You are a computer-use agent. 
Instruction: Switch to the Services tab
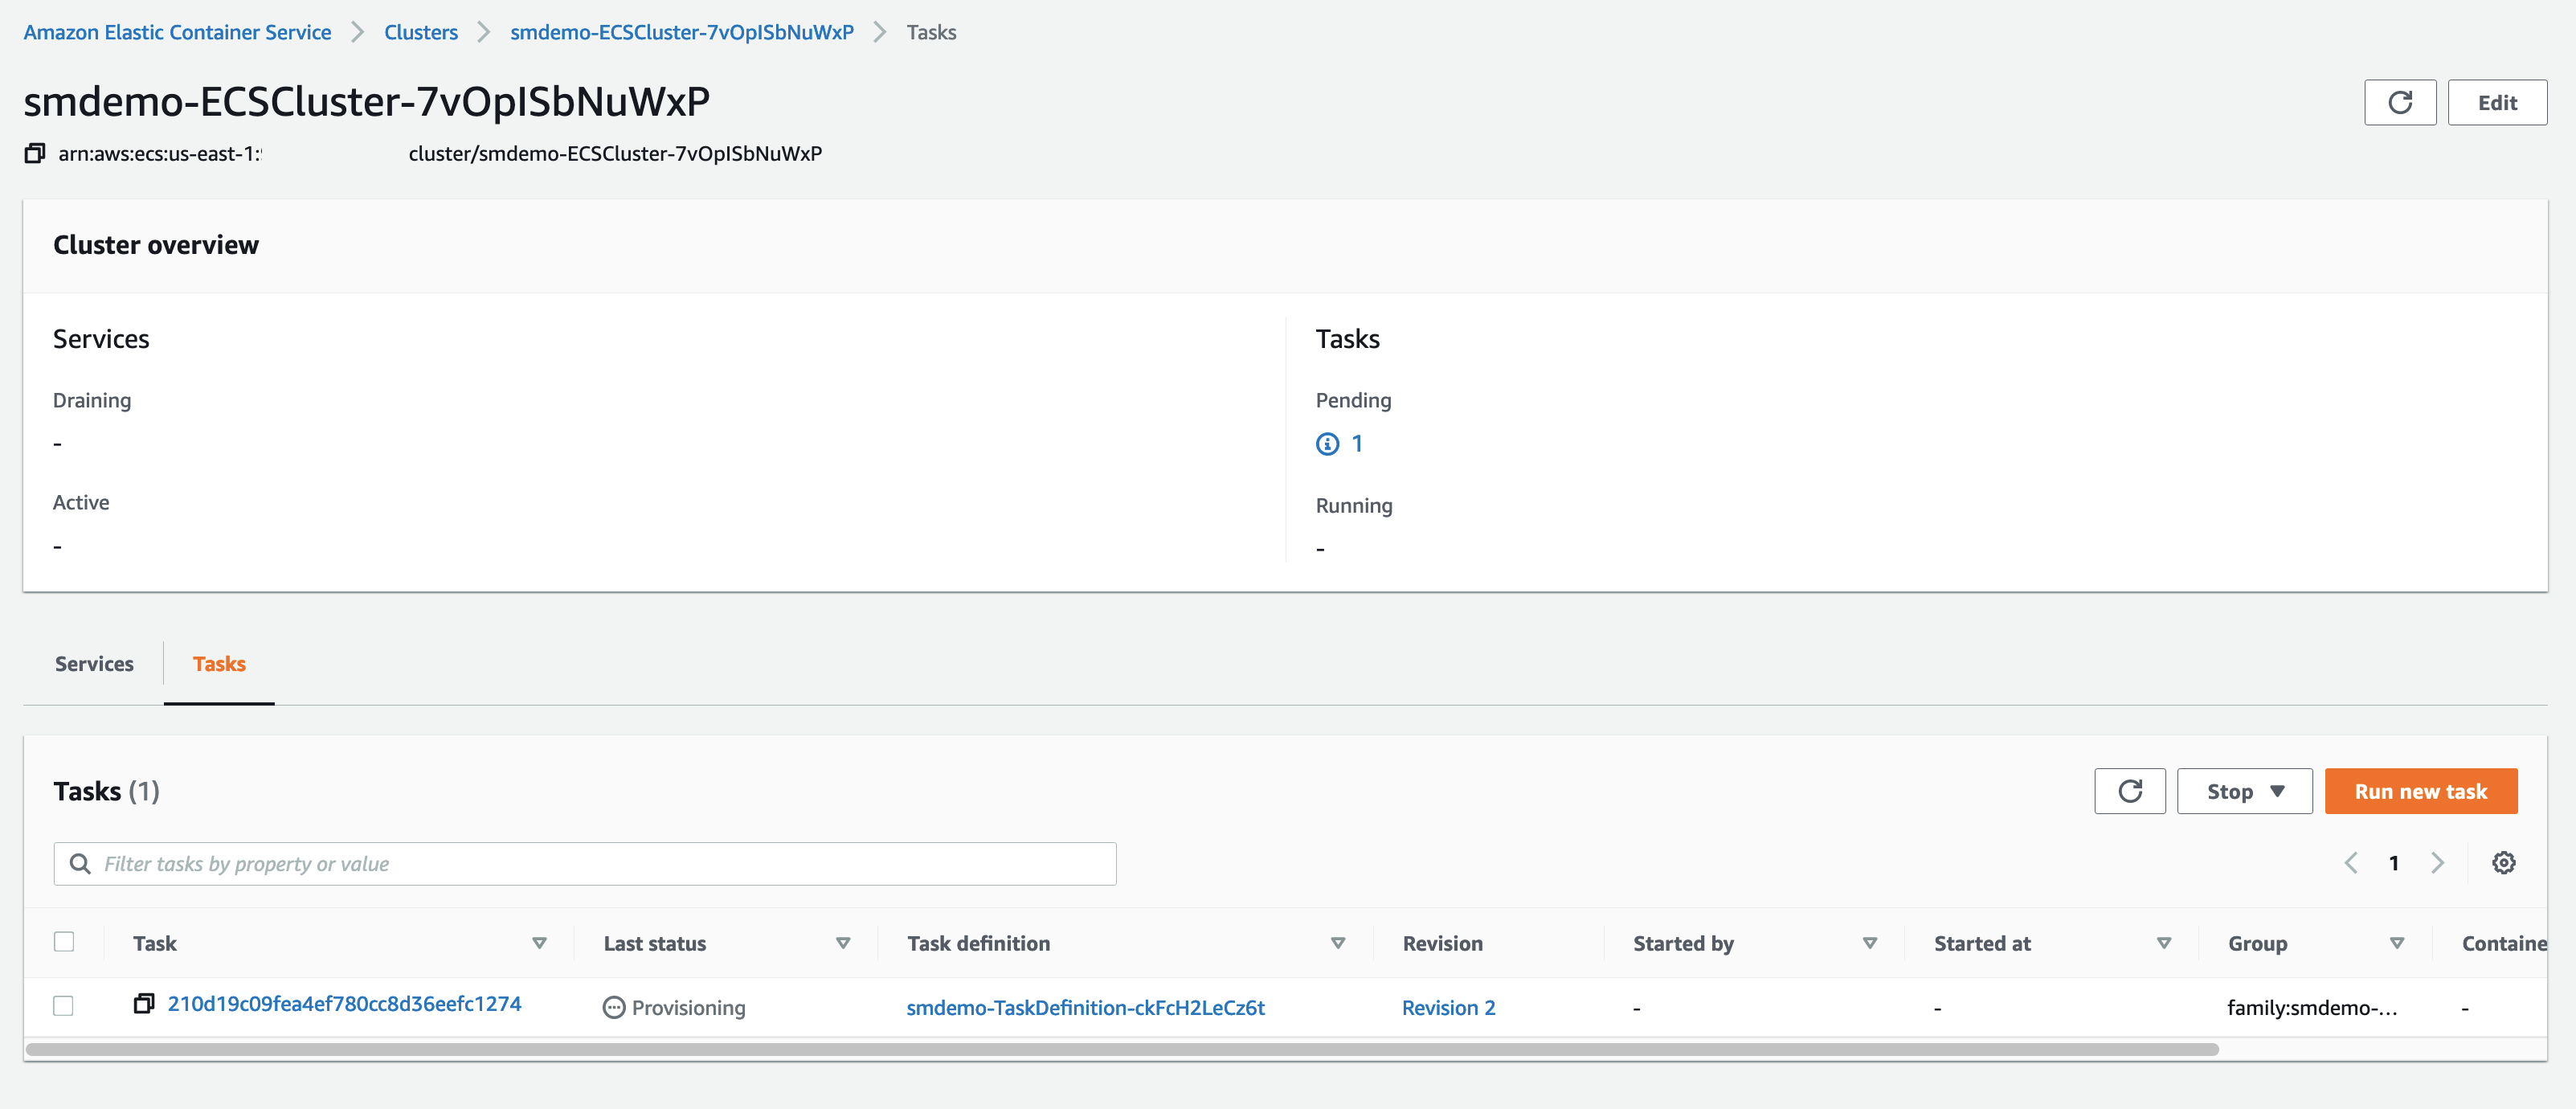click(94, 663)
